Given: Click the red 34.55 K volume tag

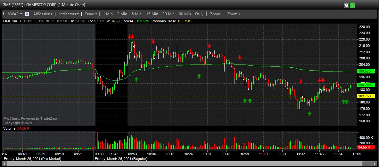Looking at the screenshot, I should click(366, 147).
